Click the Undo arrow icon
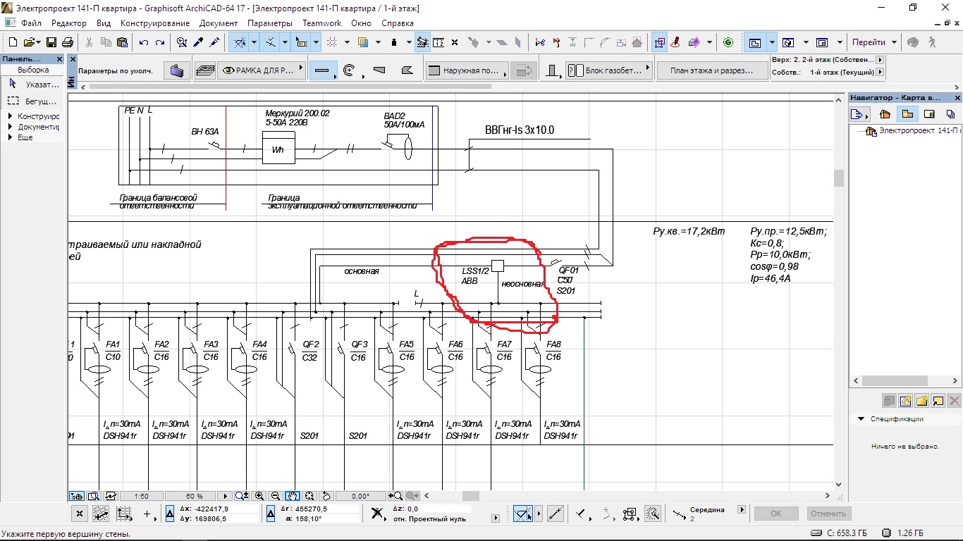 pyautogui.click(x=144, y=42)
